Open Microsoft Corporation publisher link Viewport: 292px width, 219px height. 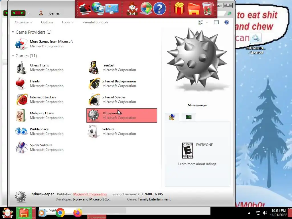[x=90, y=194]
